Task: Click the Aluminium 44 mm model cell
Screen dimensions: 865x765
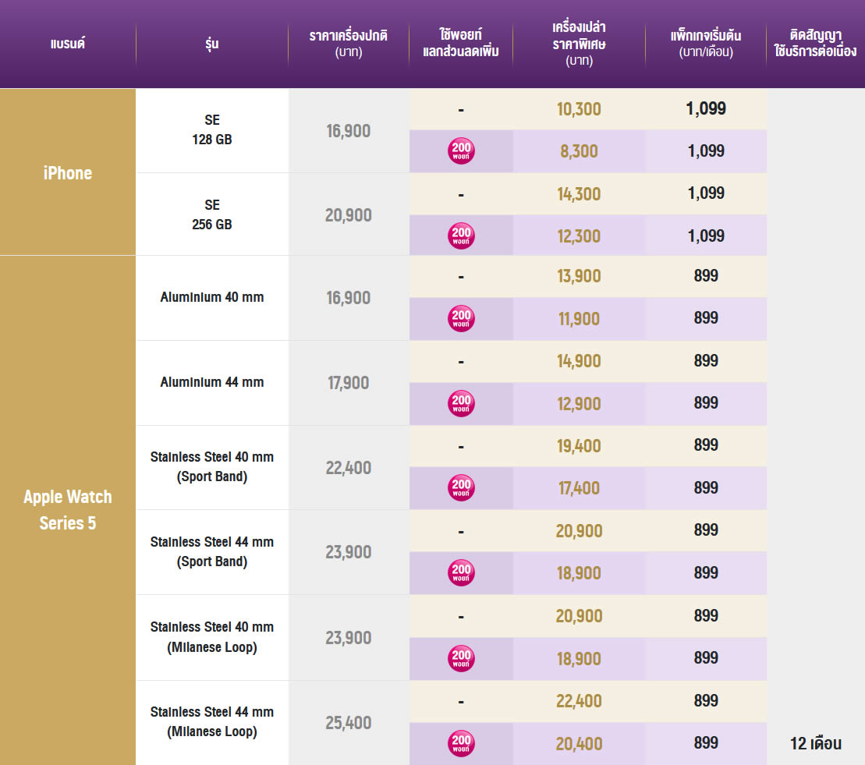Action: [212, 382]
